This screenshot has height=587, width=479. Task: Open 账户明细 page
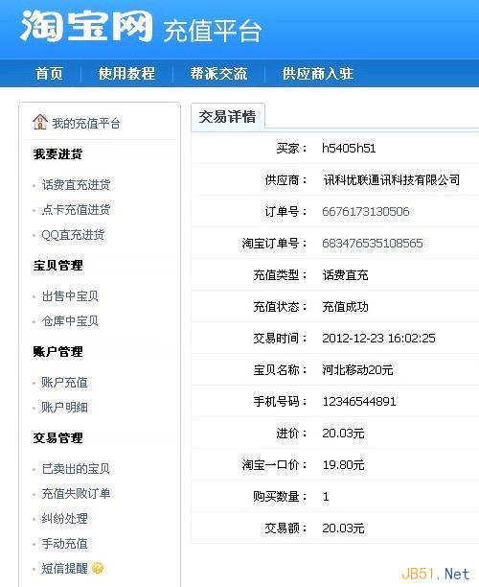[x=64, y=407]
